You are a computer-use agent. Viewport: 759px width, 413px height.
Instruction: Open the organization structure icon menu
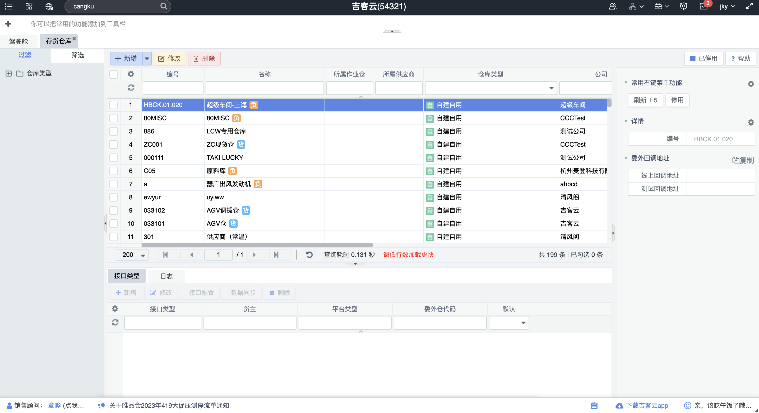tap(636, 6)
